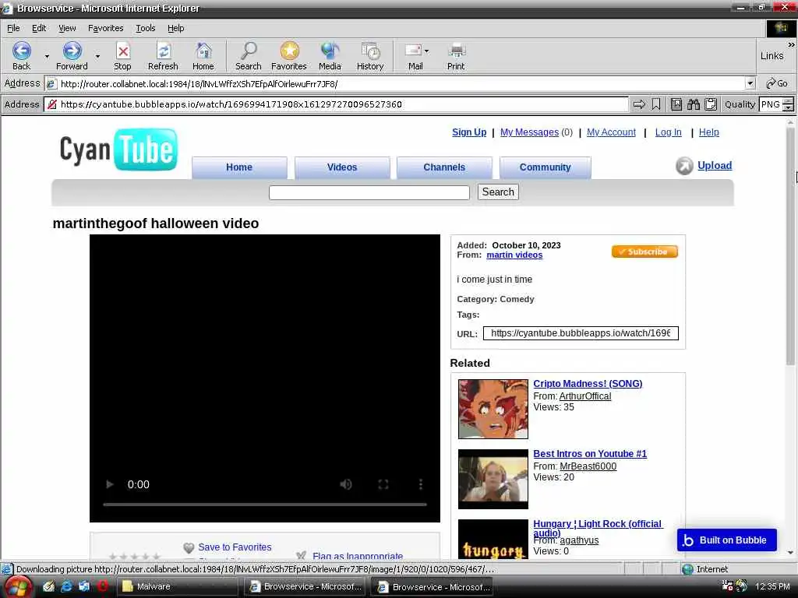Open the Malware taskbar folder
Viewport: 798px width, 598px height.
177,587
